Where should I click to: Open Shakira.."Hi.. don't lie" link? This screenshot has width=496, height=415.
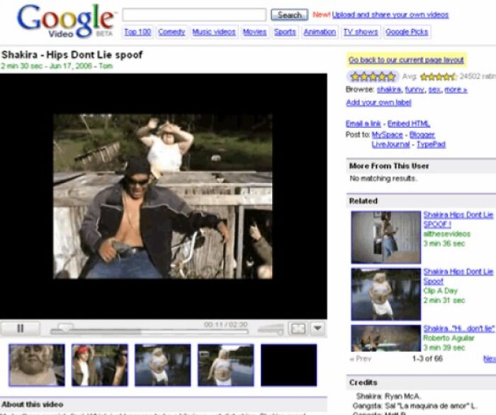tap(458, 328)
